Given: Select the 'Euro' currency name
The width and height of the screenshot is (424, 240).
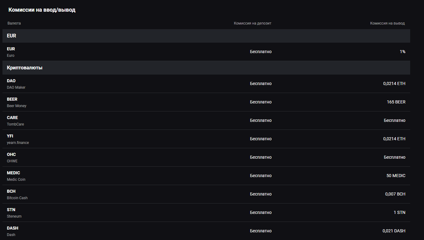Looking at the screenshot, I should click(x=11, y=56).
